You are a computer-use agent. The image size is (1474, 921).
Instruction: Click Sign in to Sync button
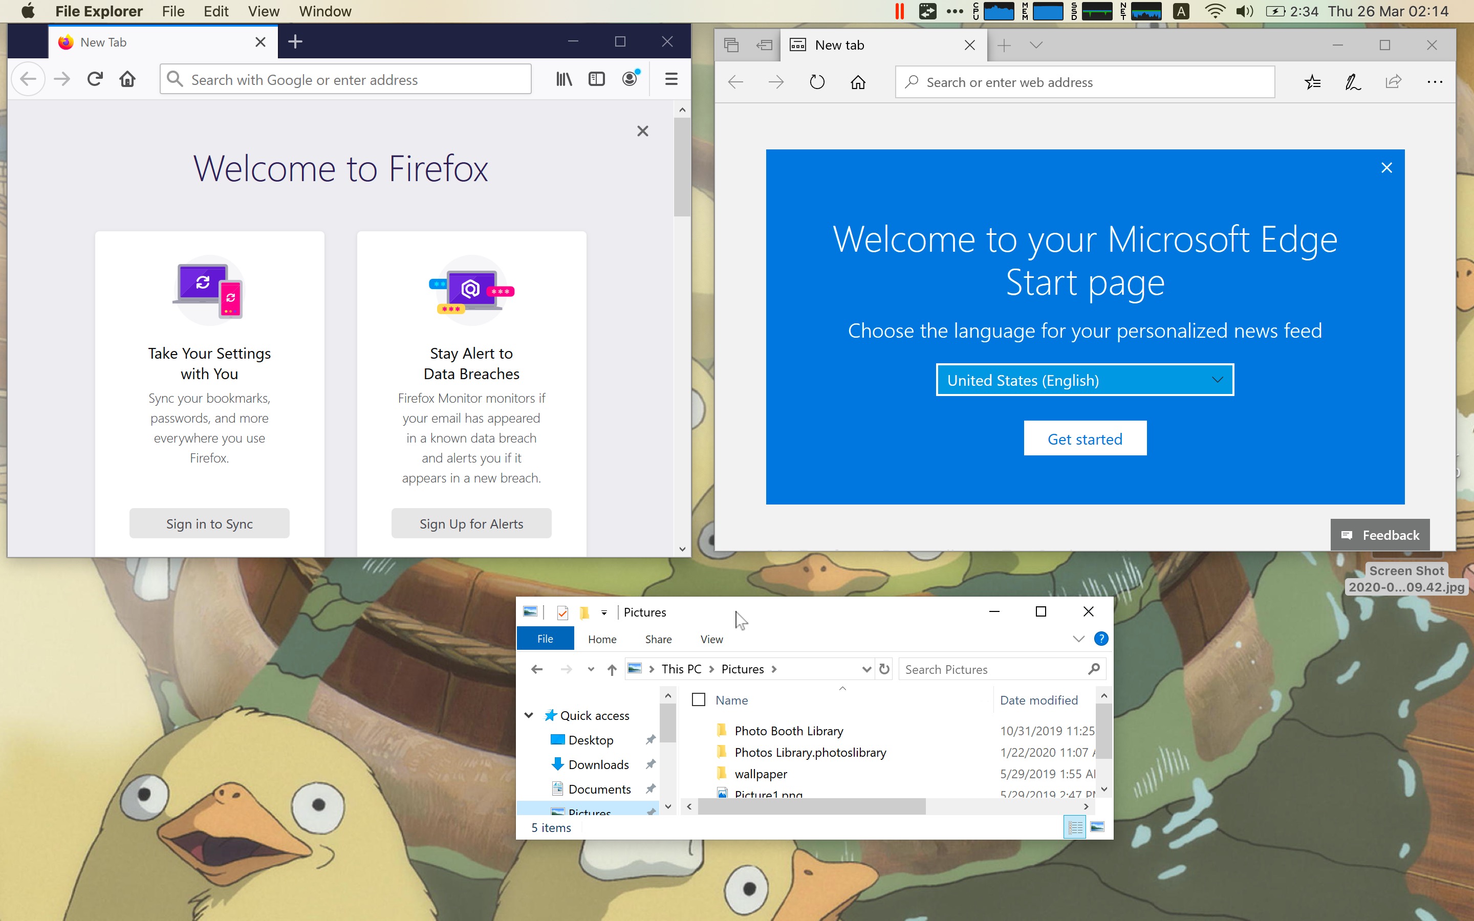[x=209, y=523]
